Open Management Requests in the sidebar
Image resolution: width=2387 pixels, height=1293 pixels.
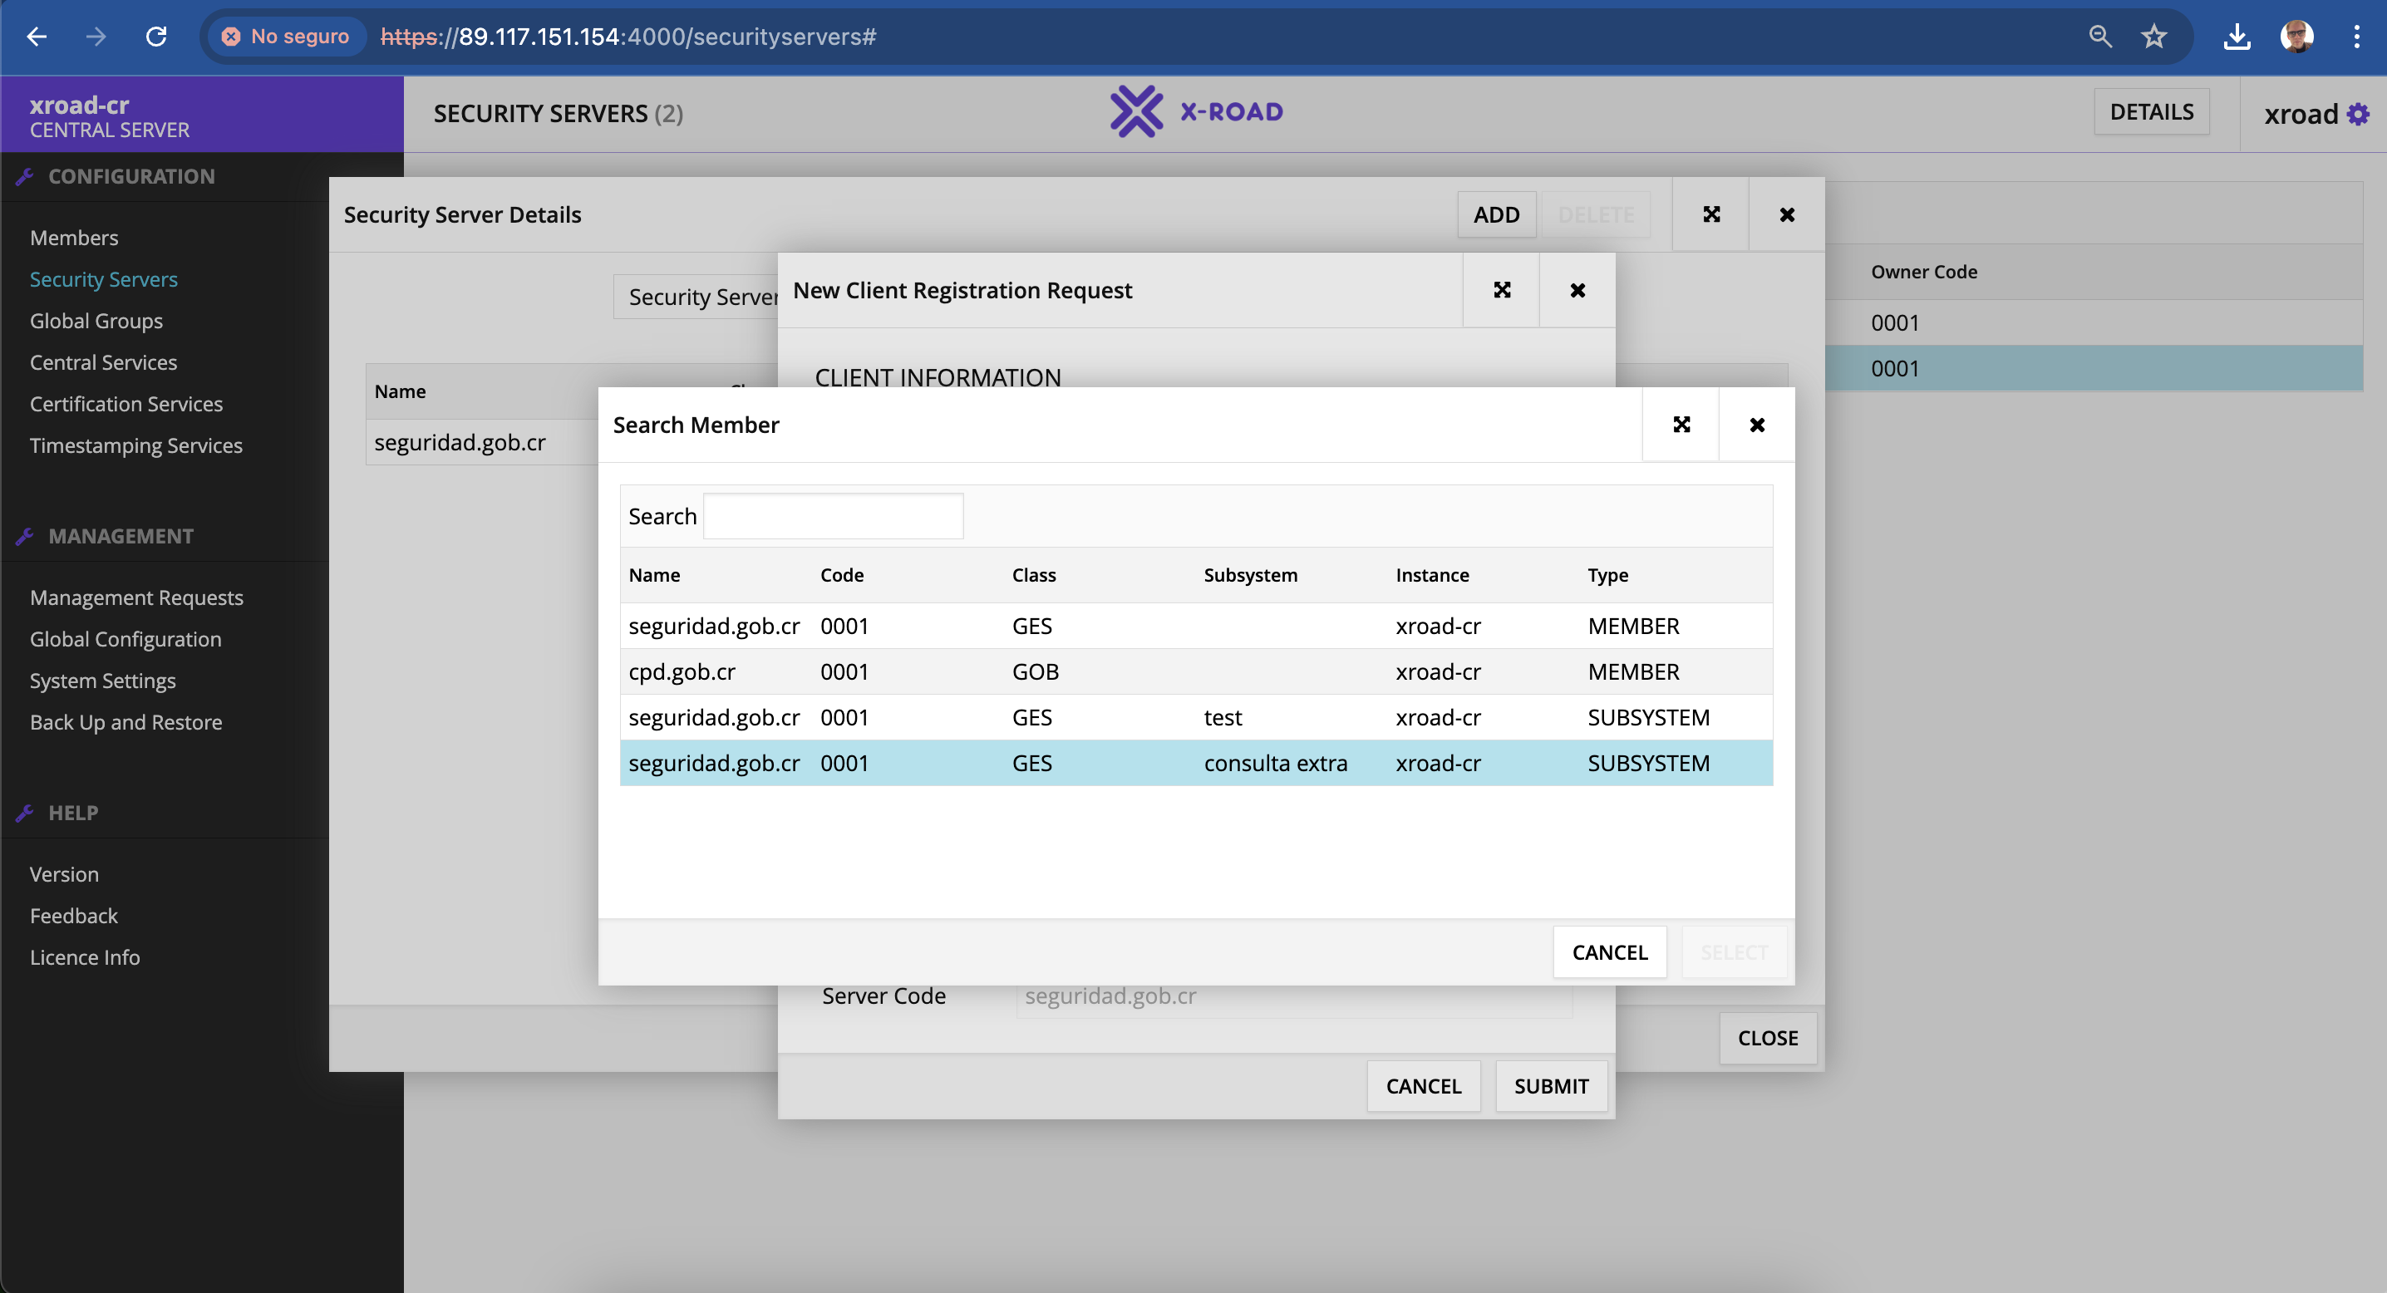137,597
